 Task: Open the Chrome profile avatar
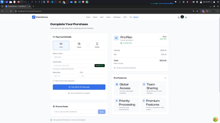point(213,11)
